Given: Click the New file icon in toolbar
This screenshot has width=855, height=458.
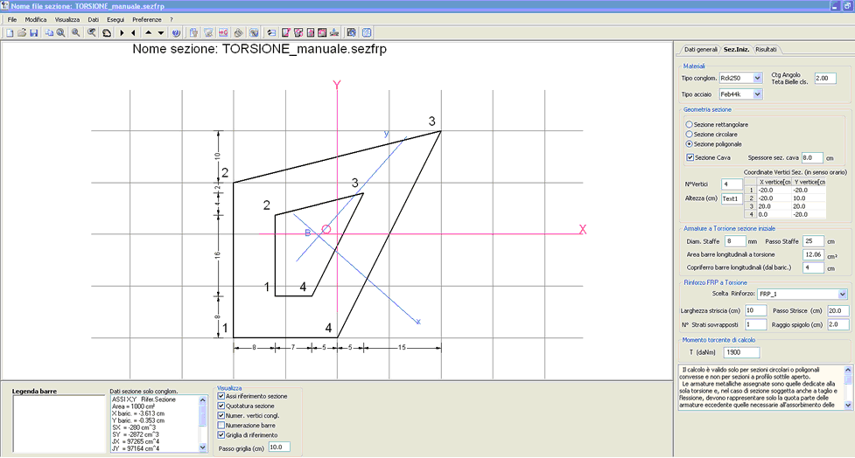Looking at the screenshot, I should pyautogui.click(x=10, y=32).
